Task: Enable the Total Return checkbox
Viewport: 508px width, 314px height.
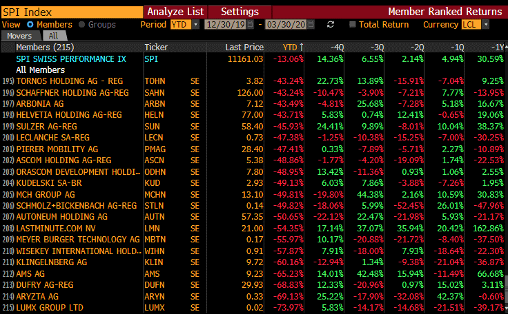Action: coord(353,25)
